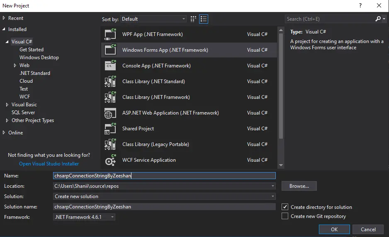
Task: Switch to medium icons list view
Action: (x=204, y=19)
